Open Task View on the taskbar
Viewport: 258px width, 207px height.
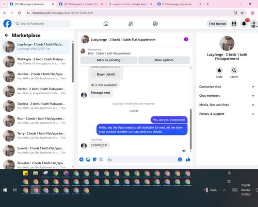[x=15, y=190]
